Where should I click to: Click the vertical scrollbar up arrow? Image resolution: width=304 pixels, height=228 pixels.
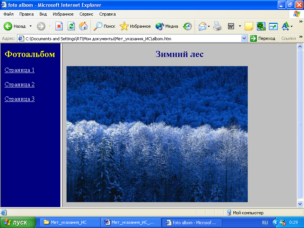pyautogui.click(x=300, y=46)
